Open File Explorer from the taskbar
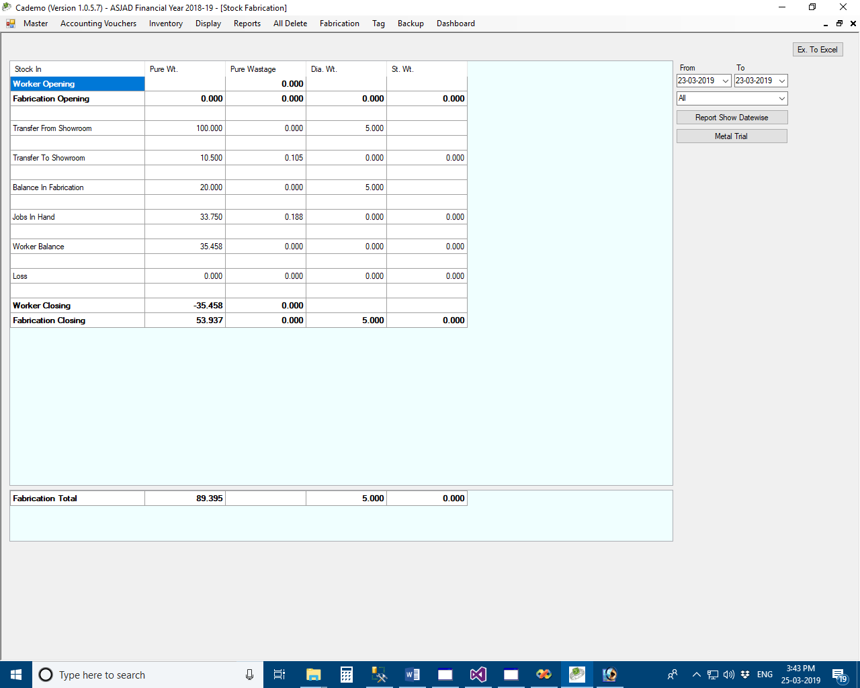The height and width of the screenshot is (688, 860). pyautogui.click(x=313, y=675)
